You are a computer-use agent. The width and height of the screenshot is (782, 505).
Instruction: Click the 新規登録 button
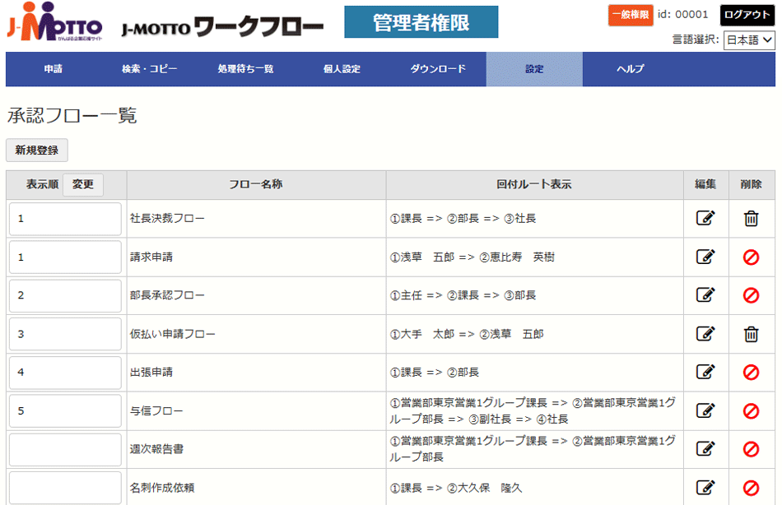[37, 150]
